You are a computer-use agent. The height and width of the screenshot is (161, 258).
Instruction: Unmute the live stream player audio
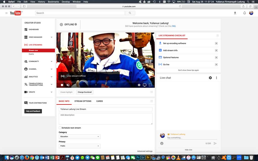[68, 85]
